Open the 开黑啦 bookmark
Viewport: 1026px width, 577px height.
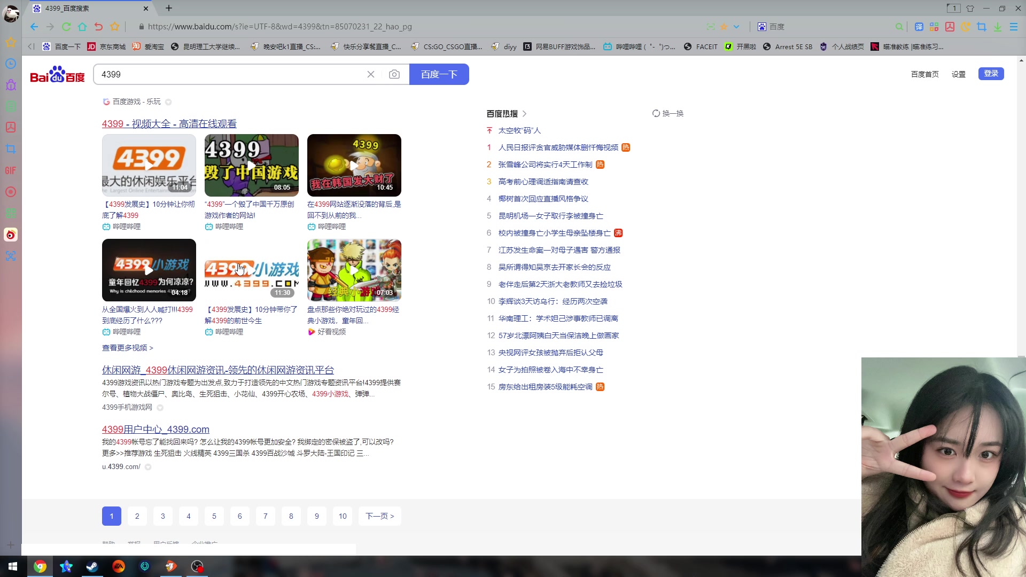pos(740,46)
